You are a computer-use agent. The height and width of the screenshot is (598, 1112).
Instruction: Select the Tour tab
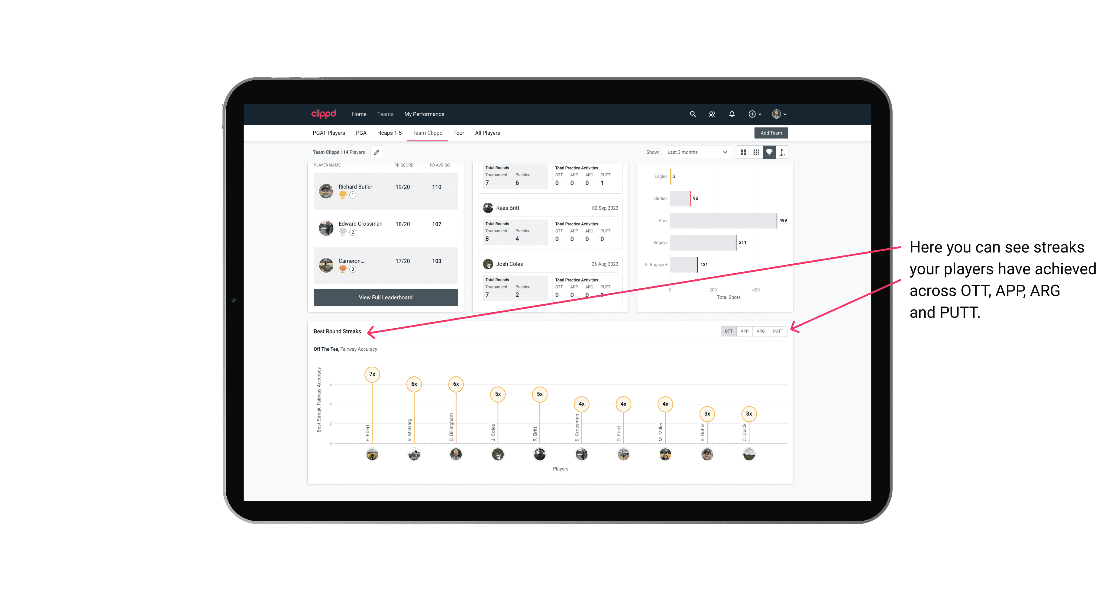(x=459, y=133)
